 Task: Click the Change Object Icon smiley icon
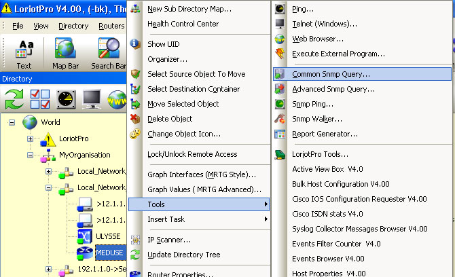tap(135, 134)
